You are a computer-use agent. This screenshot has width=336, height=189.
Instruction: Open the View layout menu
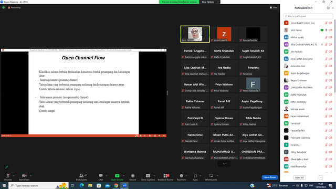click(x=274, y=7)
